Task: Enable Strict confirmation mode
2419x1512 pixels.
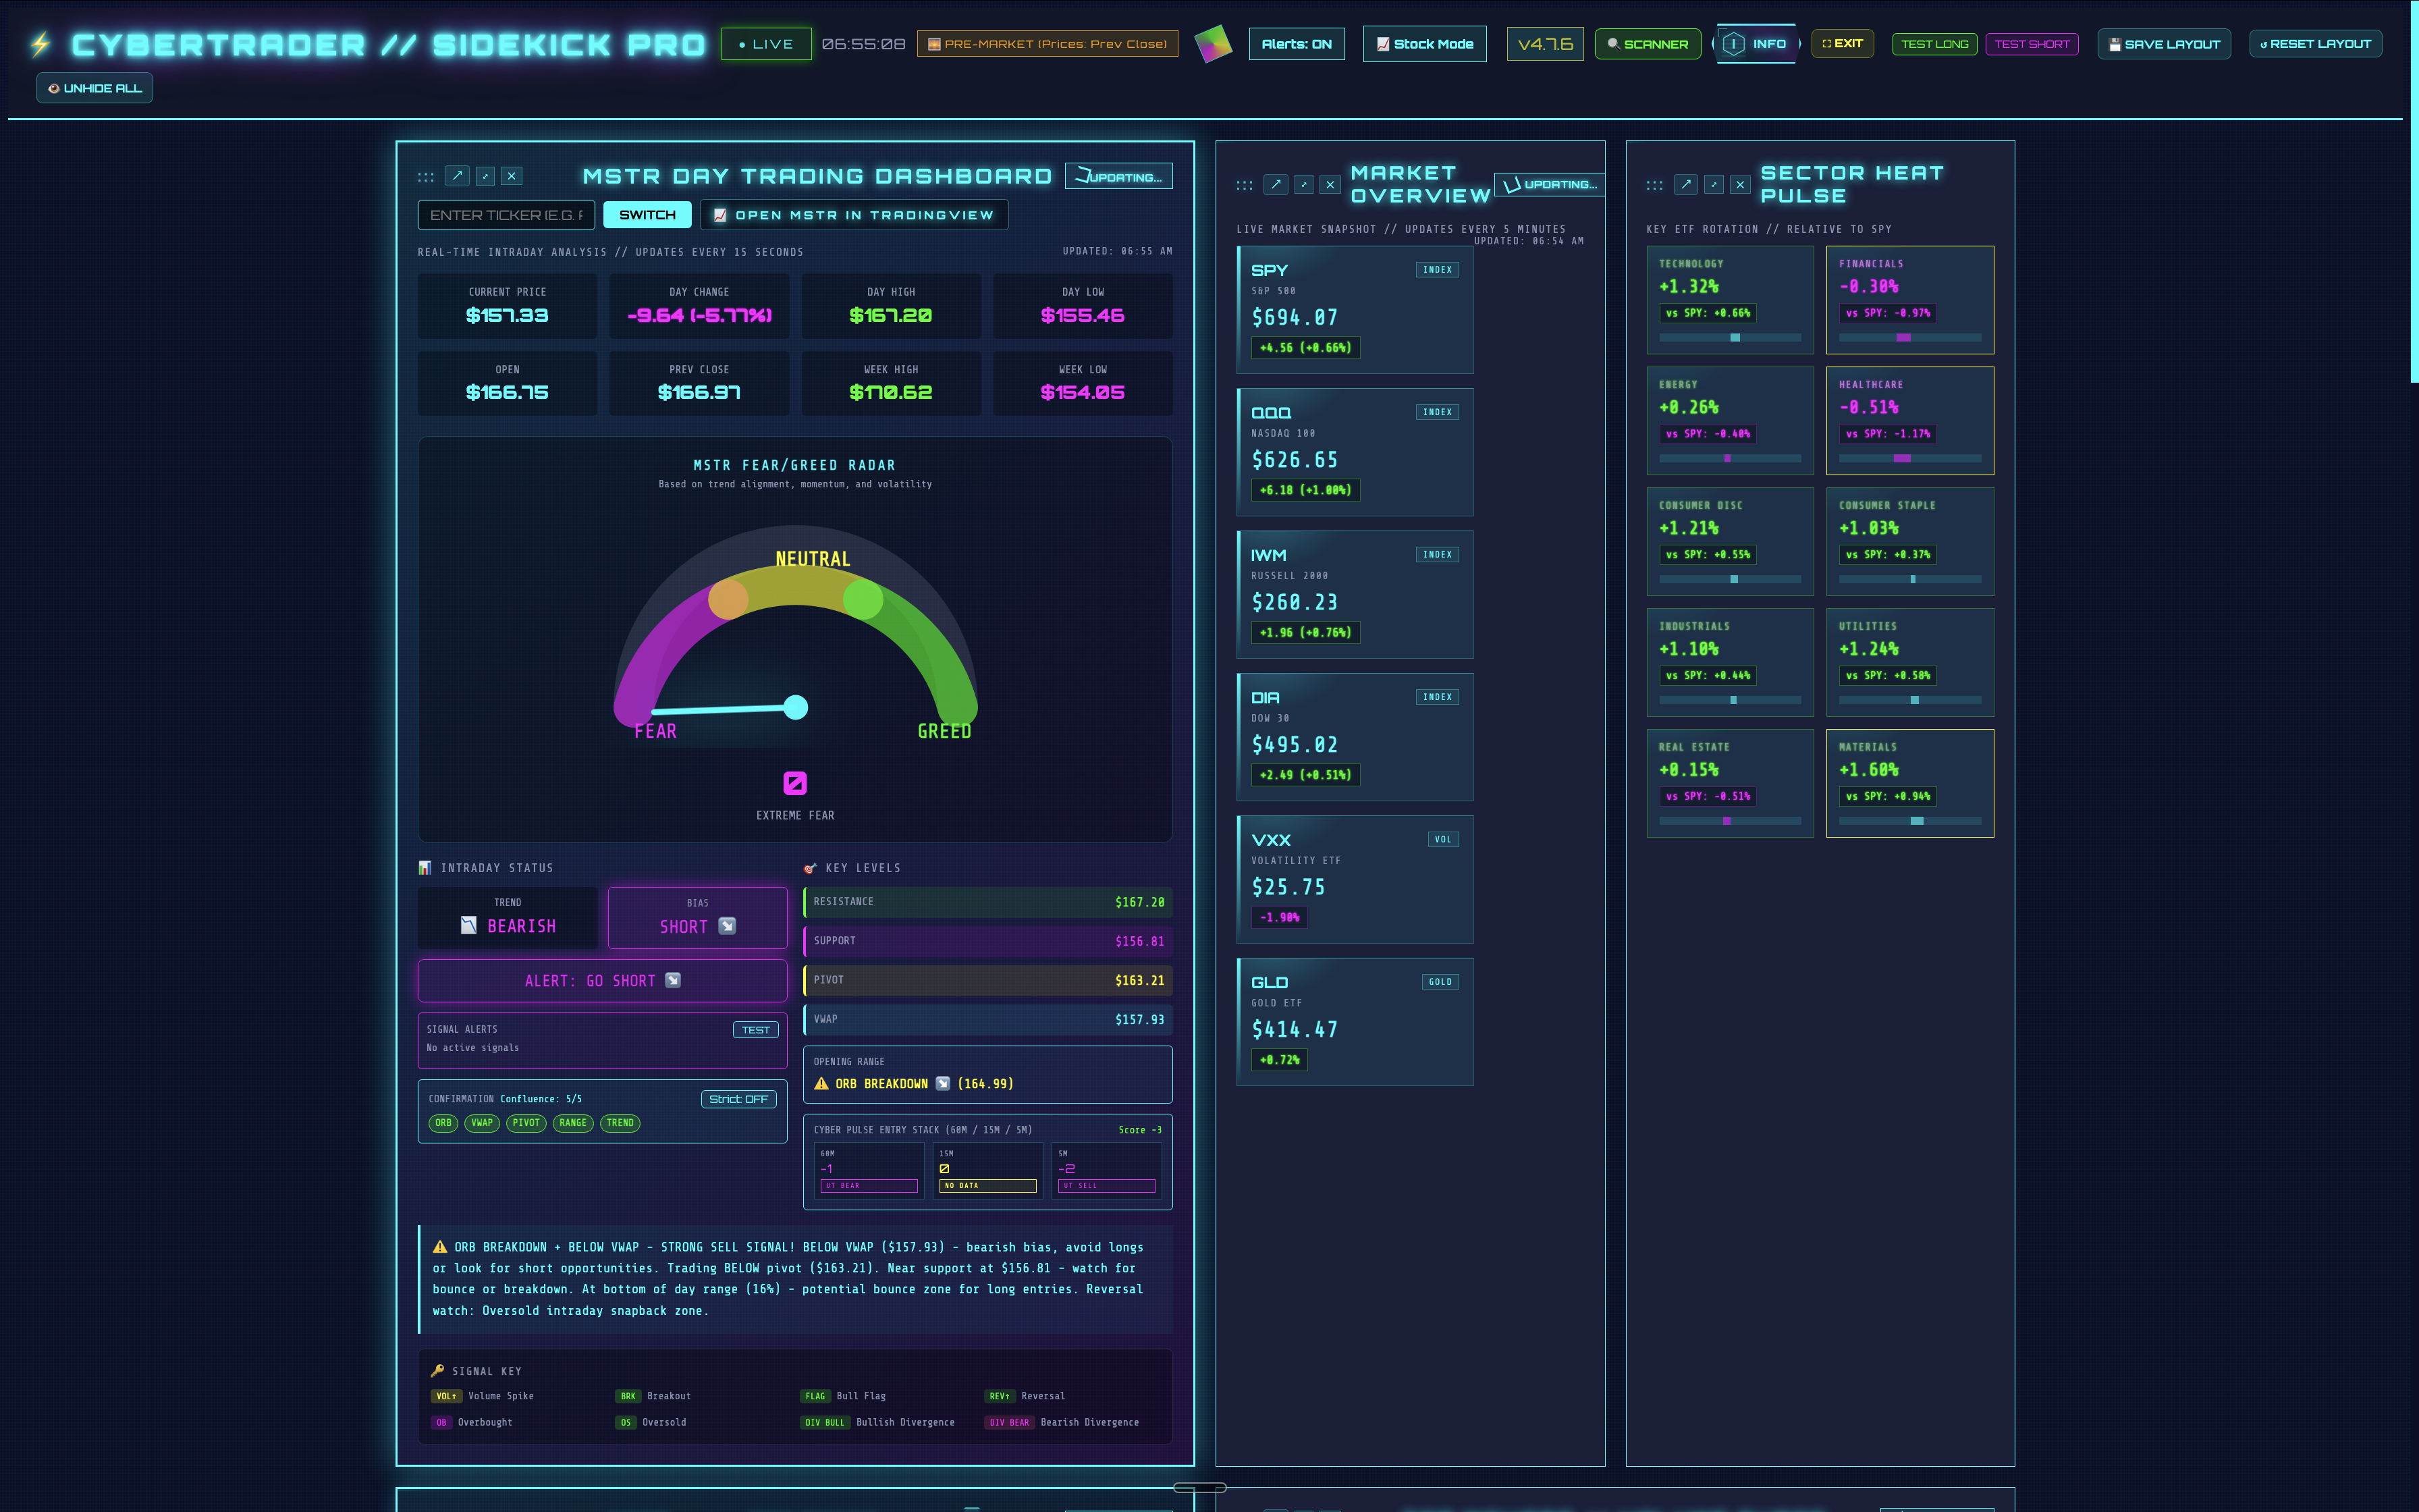Action: [738, 1098]
